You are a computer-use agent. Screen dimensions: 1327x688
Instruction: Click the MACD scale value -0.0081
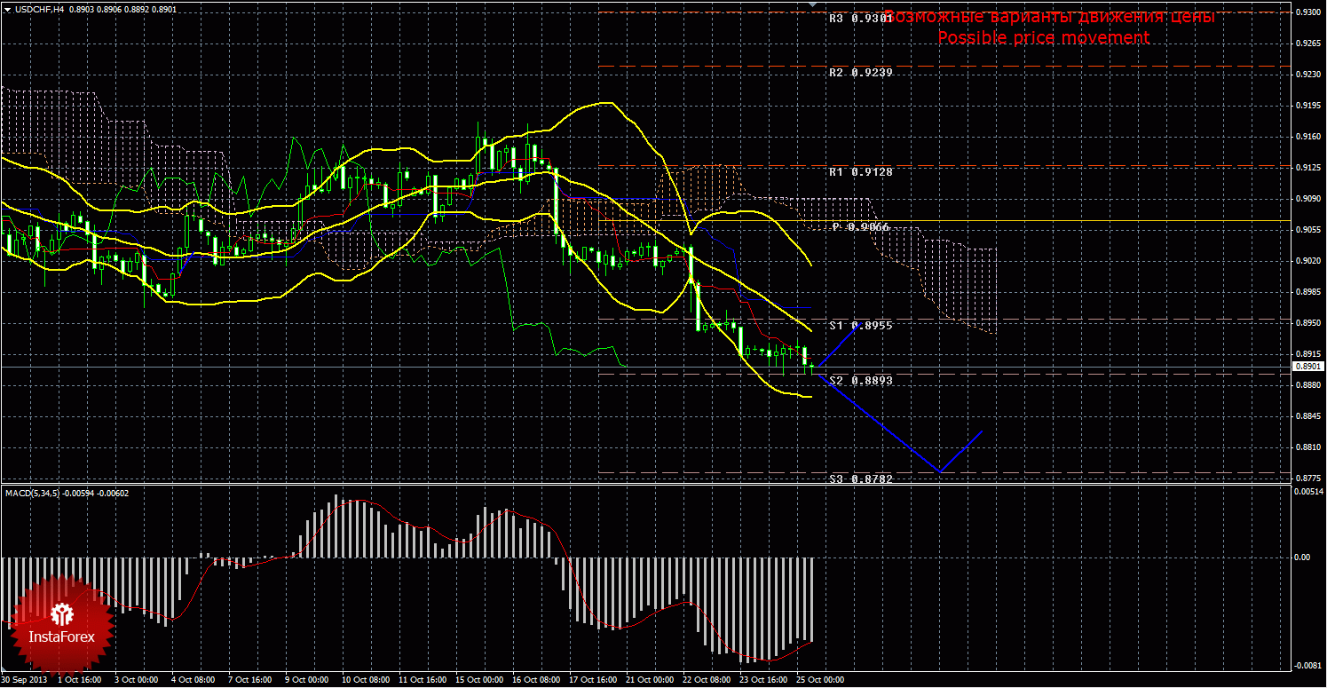click(x=1310, y=666)
